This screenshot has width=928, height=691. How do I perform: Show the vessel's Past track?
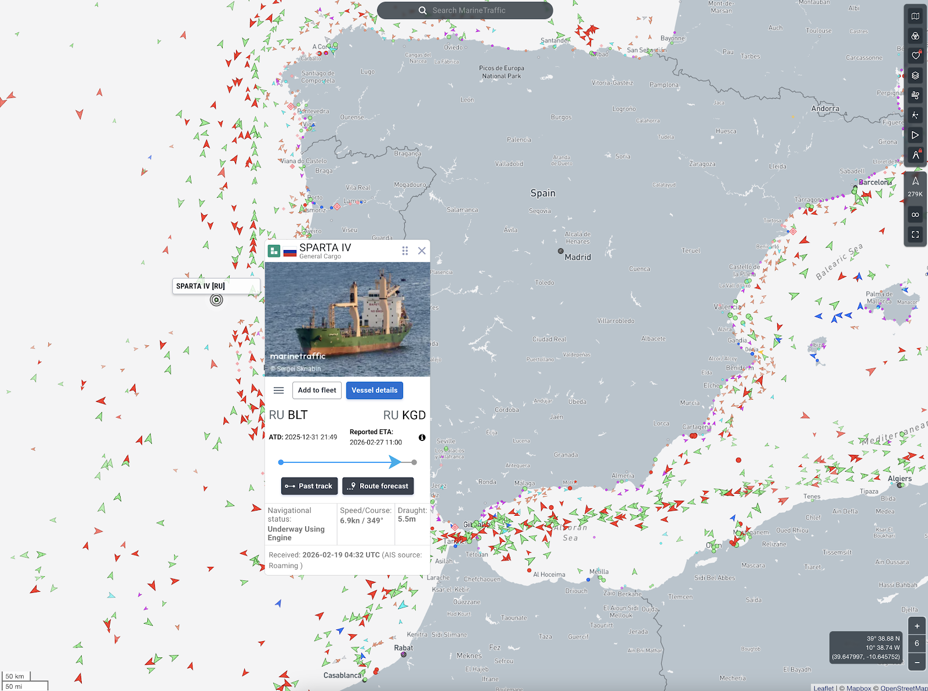[309, 486]
